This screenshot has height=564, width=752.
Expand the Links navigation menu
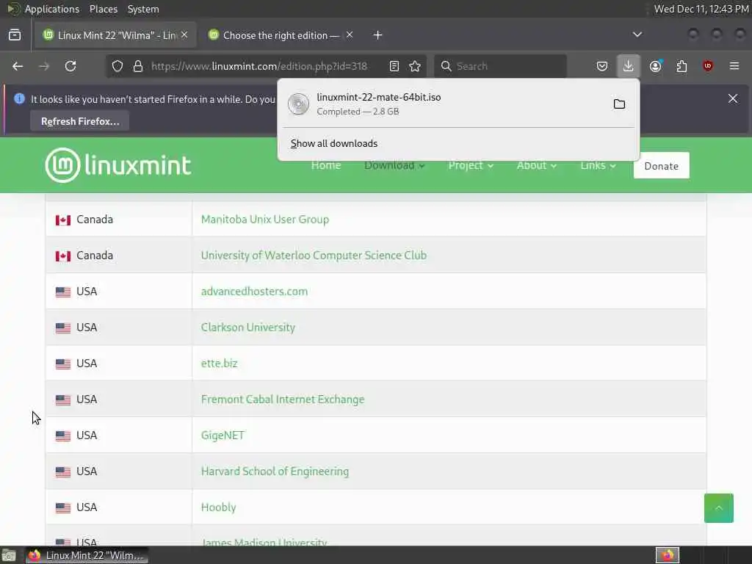tap(598, 165)
